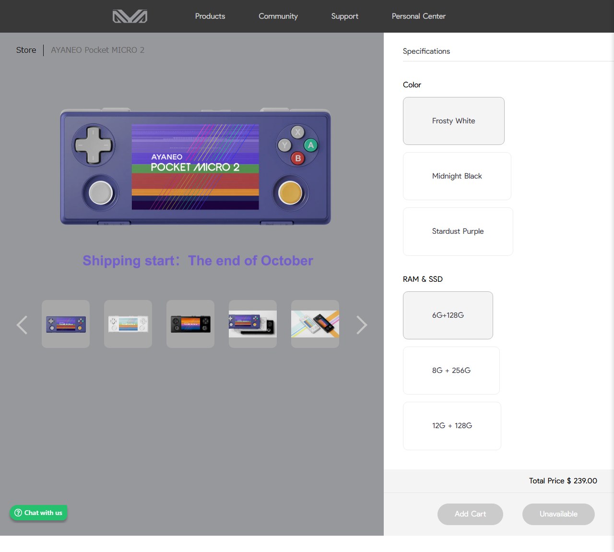Select the 6G+128G configuration
Screen dimensions: 614x552
(448, 315)
